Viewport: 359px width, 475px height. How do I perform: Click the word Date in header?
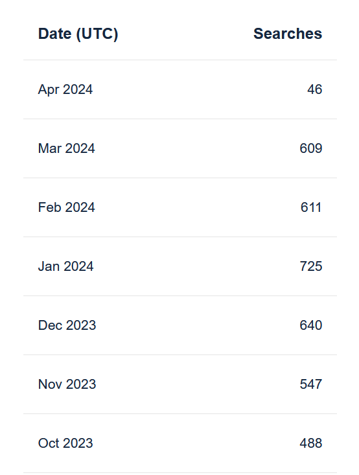[54, 34]
